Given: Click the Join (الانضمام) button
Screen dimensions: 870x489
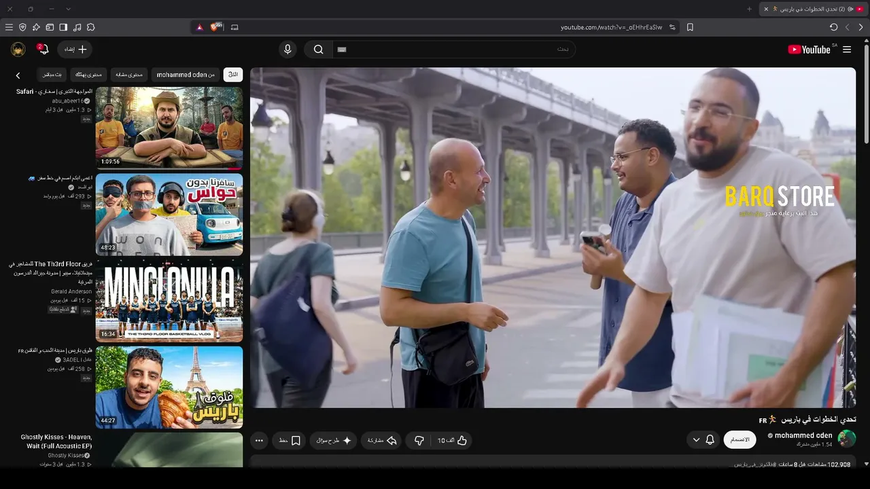Looking at the screenshot, I should pos(739,440).
